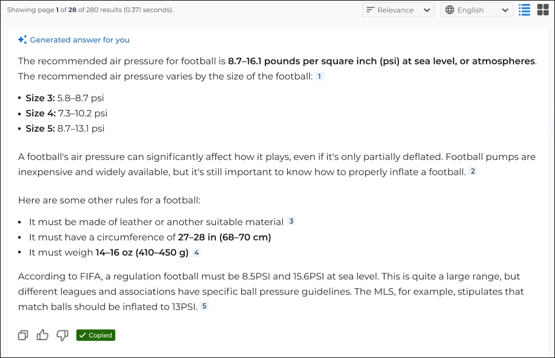Screen dimensions: 555x358
Task: Click the sparkle icon beside Generated answer
Action: click(x=22, y=40)
